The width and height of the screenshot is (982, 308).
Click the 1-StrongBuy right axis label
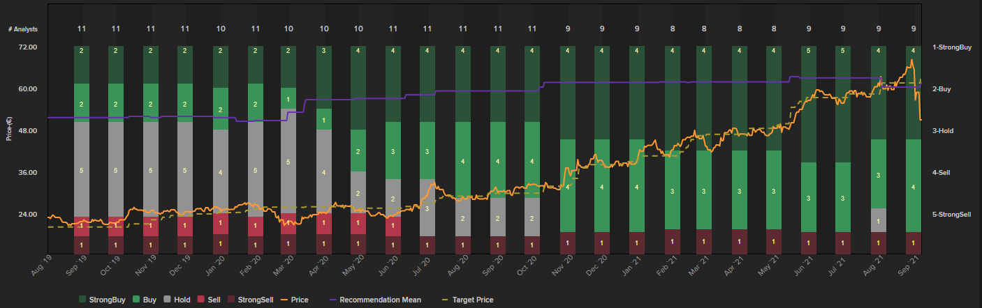[953, 47]
